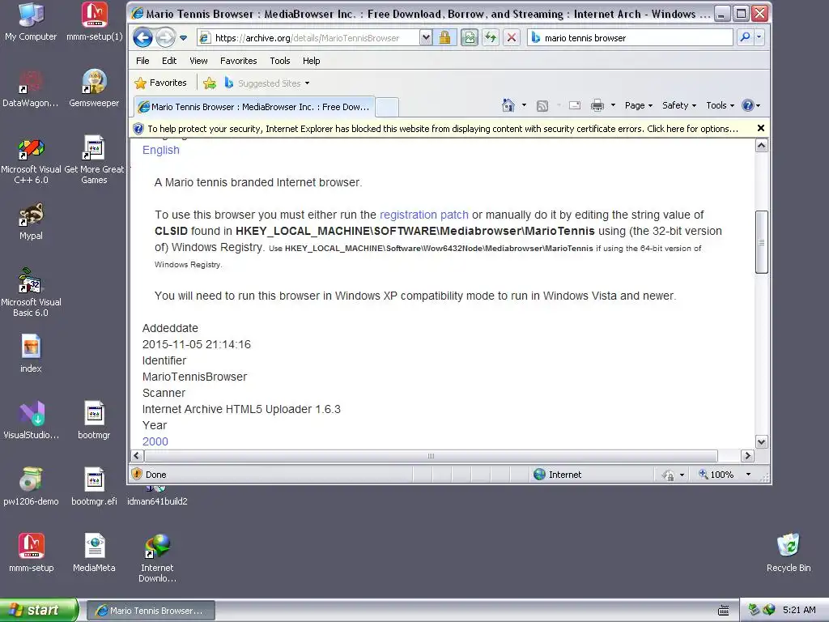Select the My Computer desktop icon

pyautogui.click(x=31, y=22)
